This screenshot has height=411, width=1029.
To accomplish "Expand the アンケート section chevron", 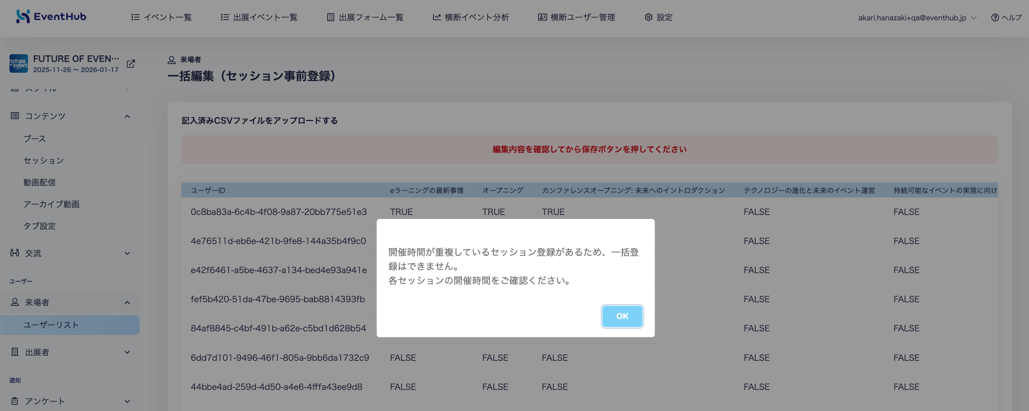I will [x=127, y=402].
